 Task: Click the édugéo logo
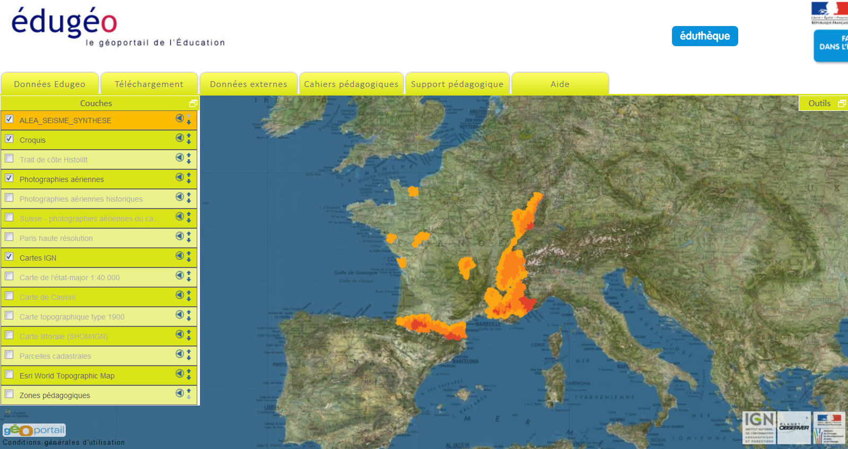point(64,23)
